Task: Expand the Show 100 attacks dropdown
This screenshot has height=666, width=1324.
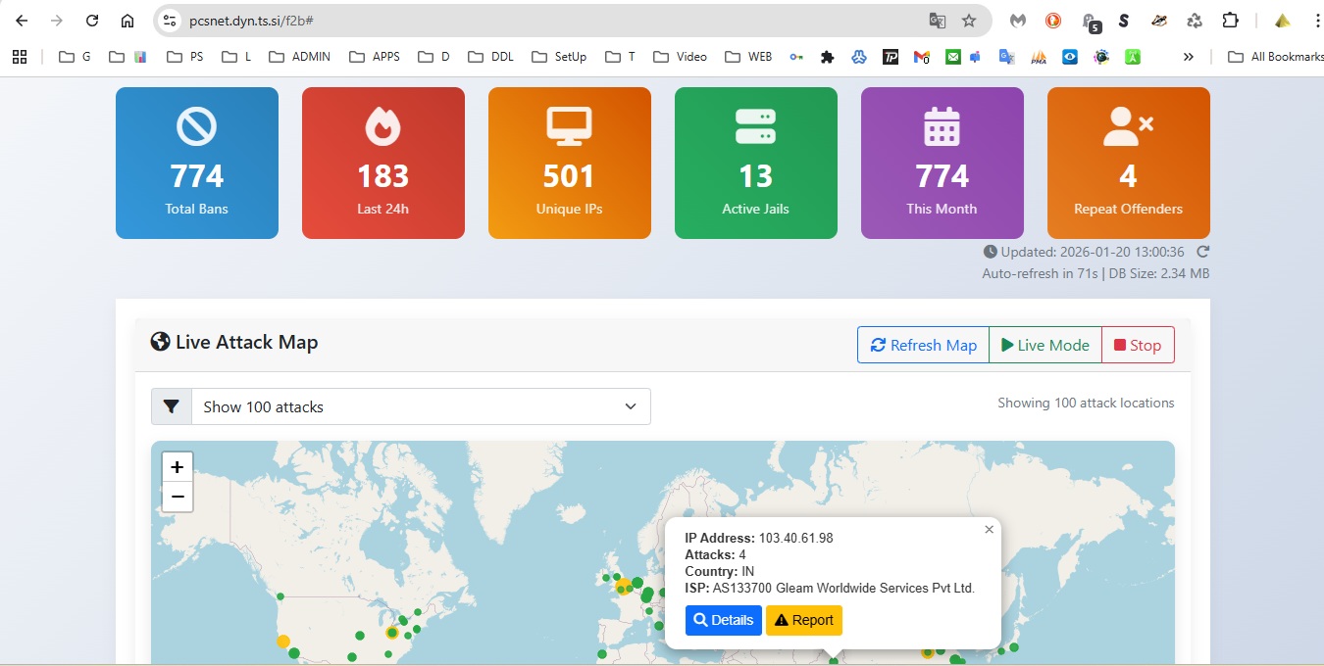Action: 421,406
